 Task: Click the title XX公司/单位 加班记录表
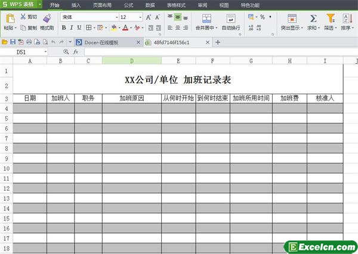point(178,80)
